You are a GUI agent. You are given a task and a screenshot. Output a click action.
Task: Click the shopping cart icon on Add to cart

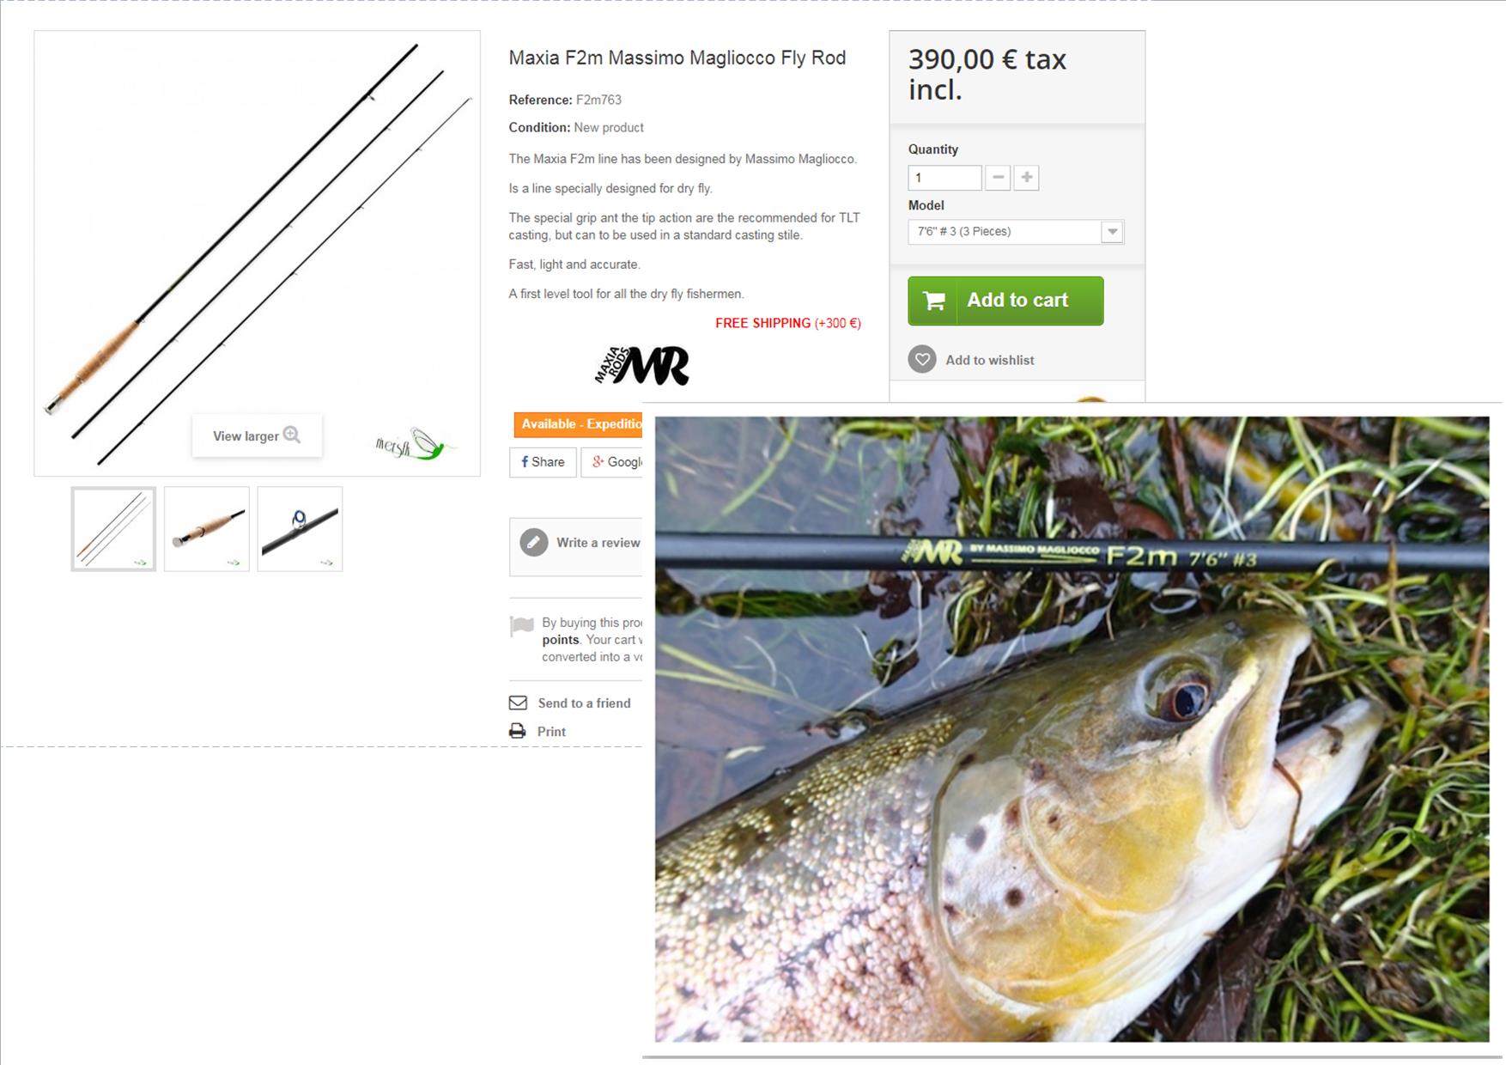[934, 301]
